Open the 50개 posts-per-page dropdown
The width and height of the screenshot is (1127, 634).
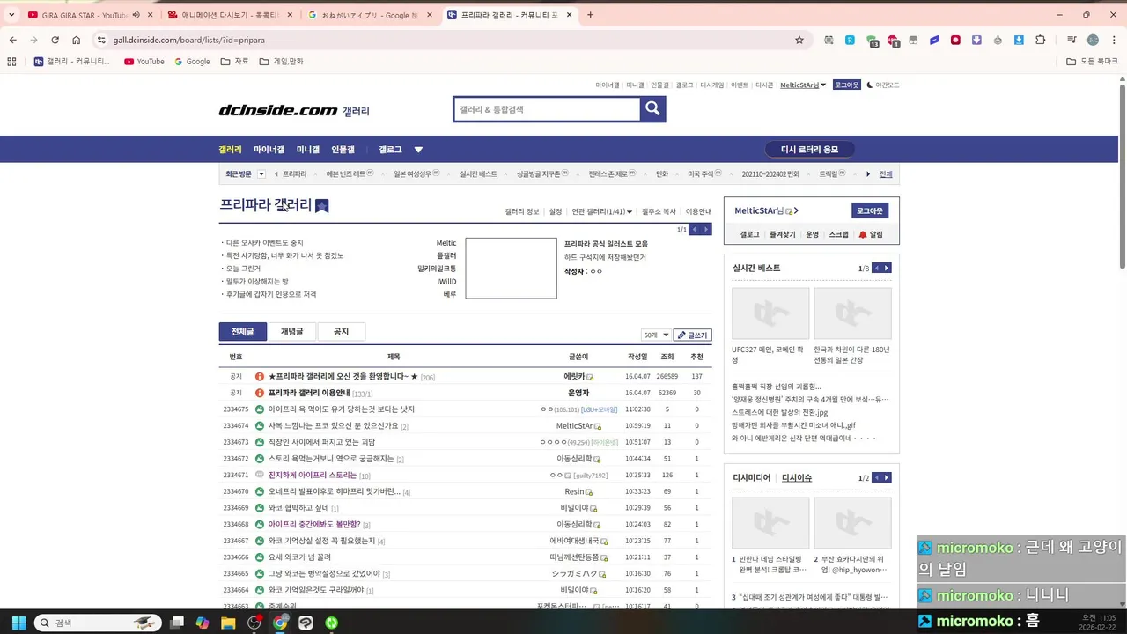pos(655,335)
